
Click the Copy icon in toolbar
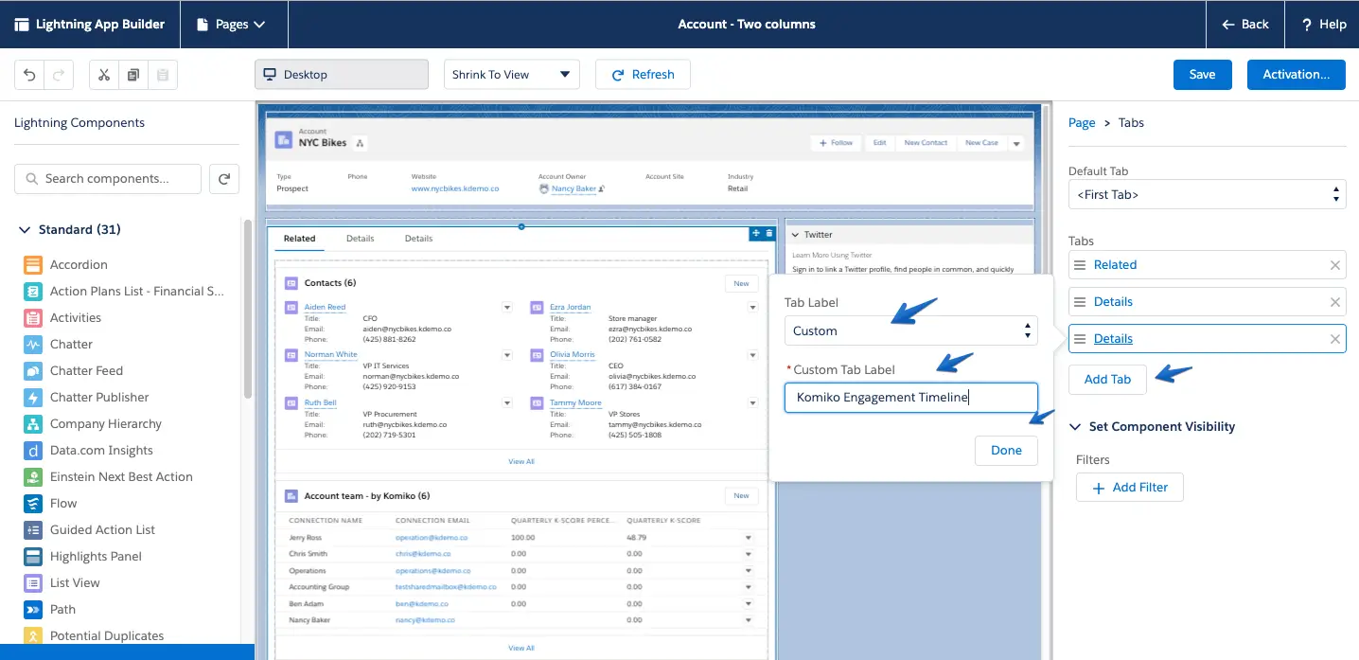[x=133, y=75]
